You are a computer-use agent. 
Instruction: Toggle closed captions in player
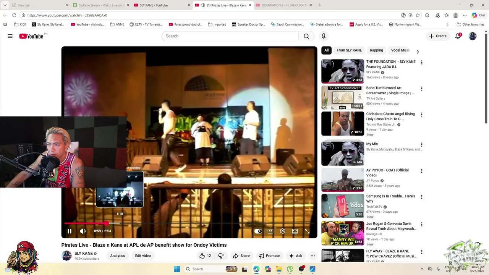coord(270,231)
